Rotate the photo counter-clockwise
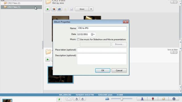The image size is (182, 102). point(76,99)
